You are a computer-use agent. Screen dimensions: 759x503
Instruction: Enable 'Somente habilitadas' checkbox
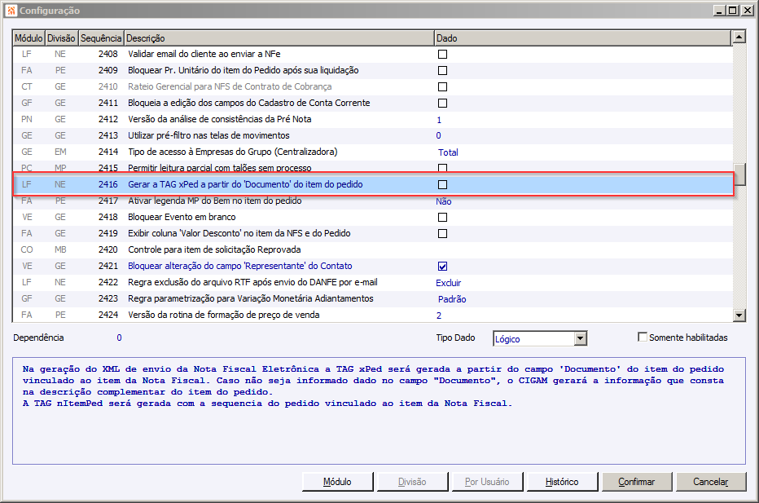tap(643, 337)
